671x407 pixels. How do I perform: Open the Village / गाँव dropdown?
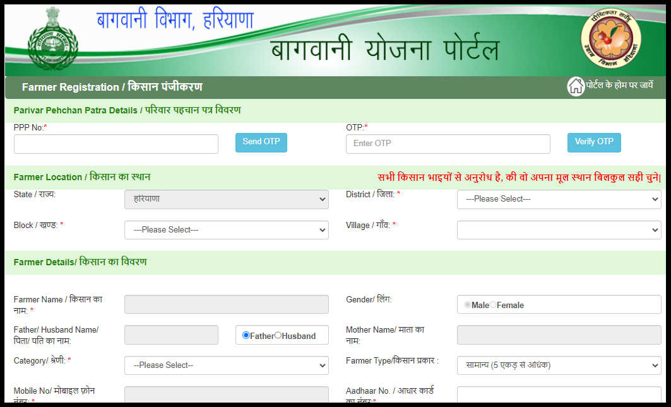559,230
